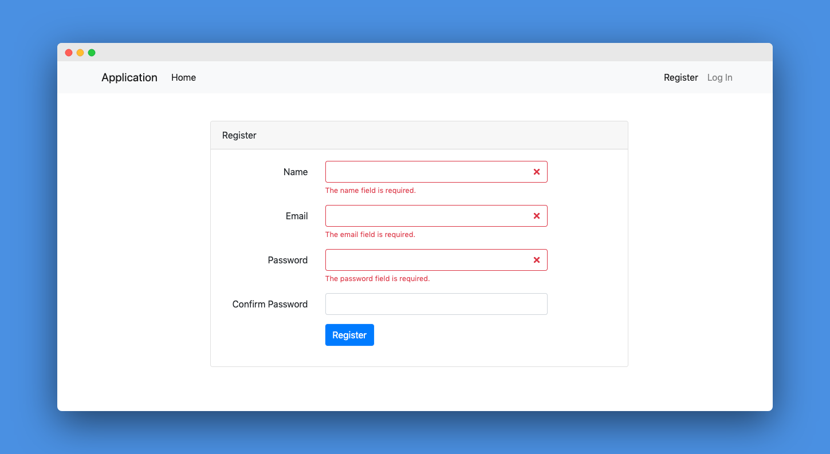Select "The email field is required." message
Viewport: 830px width, 454px height.
click(370, 235)
